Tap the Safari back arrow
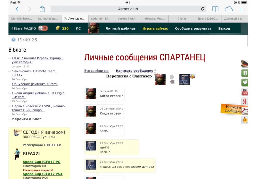Image resolution: width=257 pixels, height=179 pixels. (x=17, y=9)
